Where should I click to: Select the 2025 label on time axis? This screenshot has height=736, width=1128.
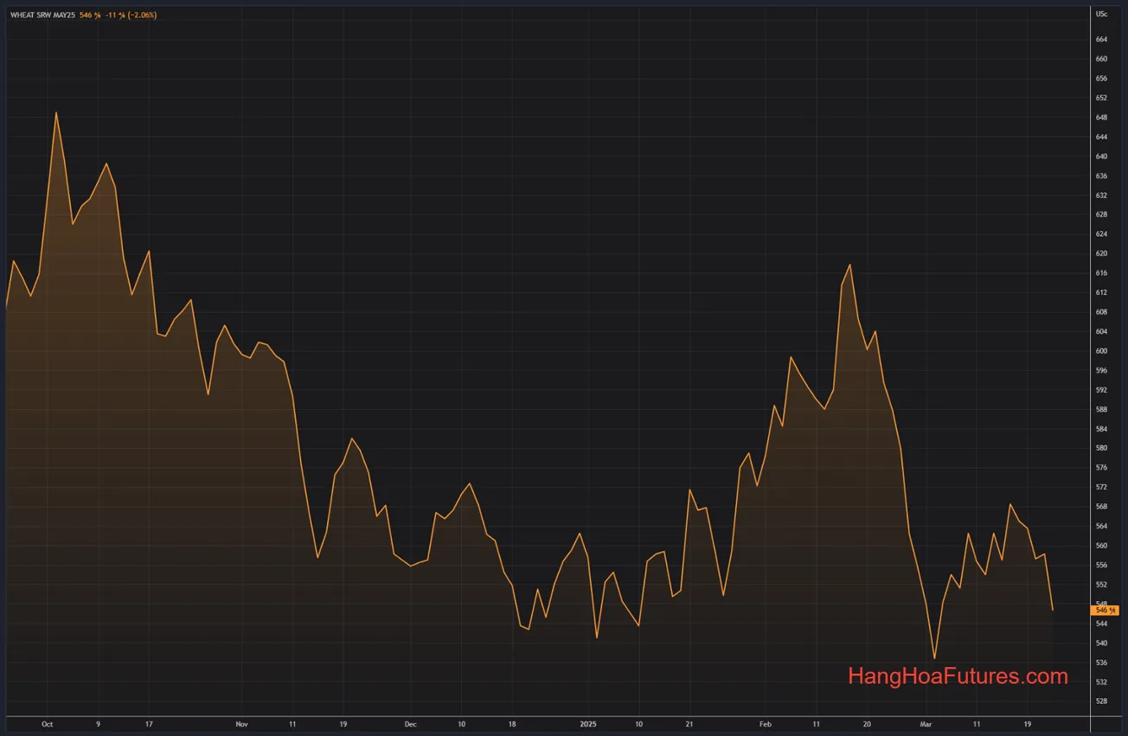588,724
